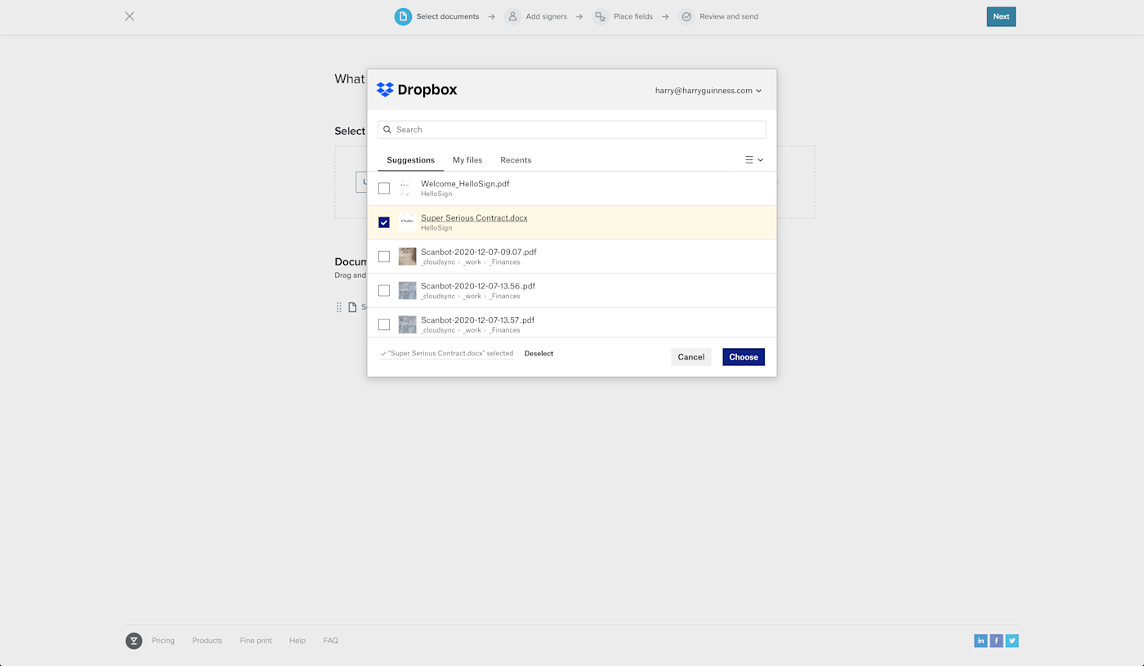Check the Scanbot-2020-12-07-13.57.pdf checkbox
The width and height of the screenshot is (1144, 666).
[x=384, y=325]
